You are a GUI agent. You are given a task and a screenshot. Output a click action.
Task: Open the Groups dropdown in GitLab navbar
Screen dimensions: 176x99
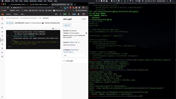[16, 14]
